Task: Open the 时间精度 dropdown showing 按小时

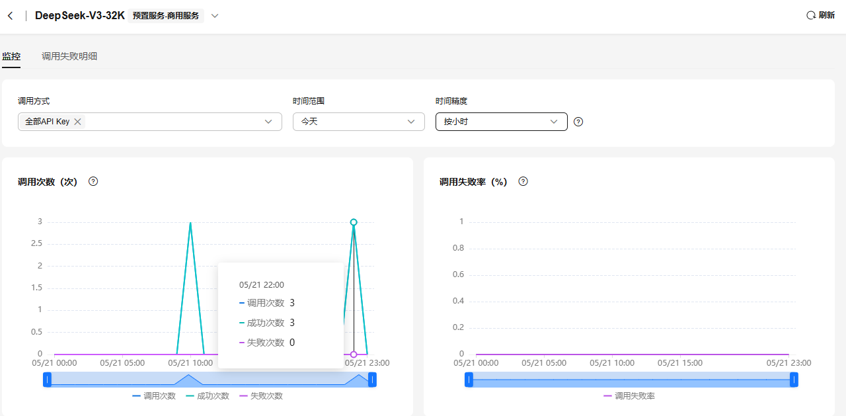Action: click(502, 122)
